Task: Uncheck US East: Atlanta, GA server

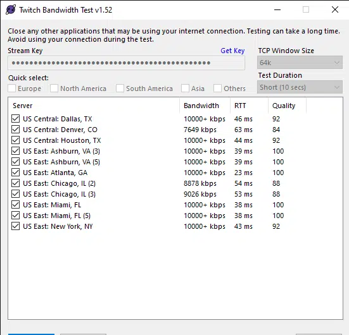Action: point(15,173)
